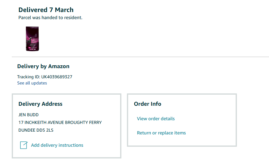The image size is (269, 168).
Task: Select Return or replace items
Action: coord(161,133)
